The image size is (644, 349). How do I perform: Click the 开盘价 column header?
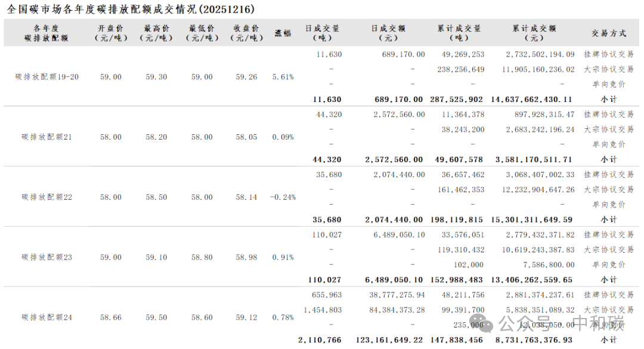coord(111,33)
